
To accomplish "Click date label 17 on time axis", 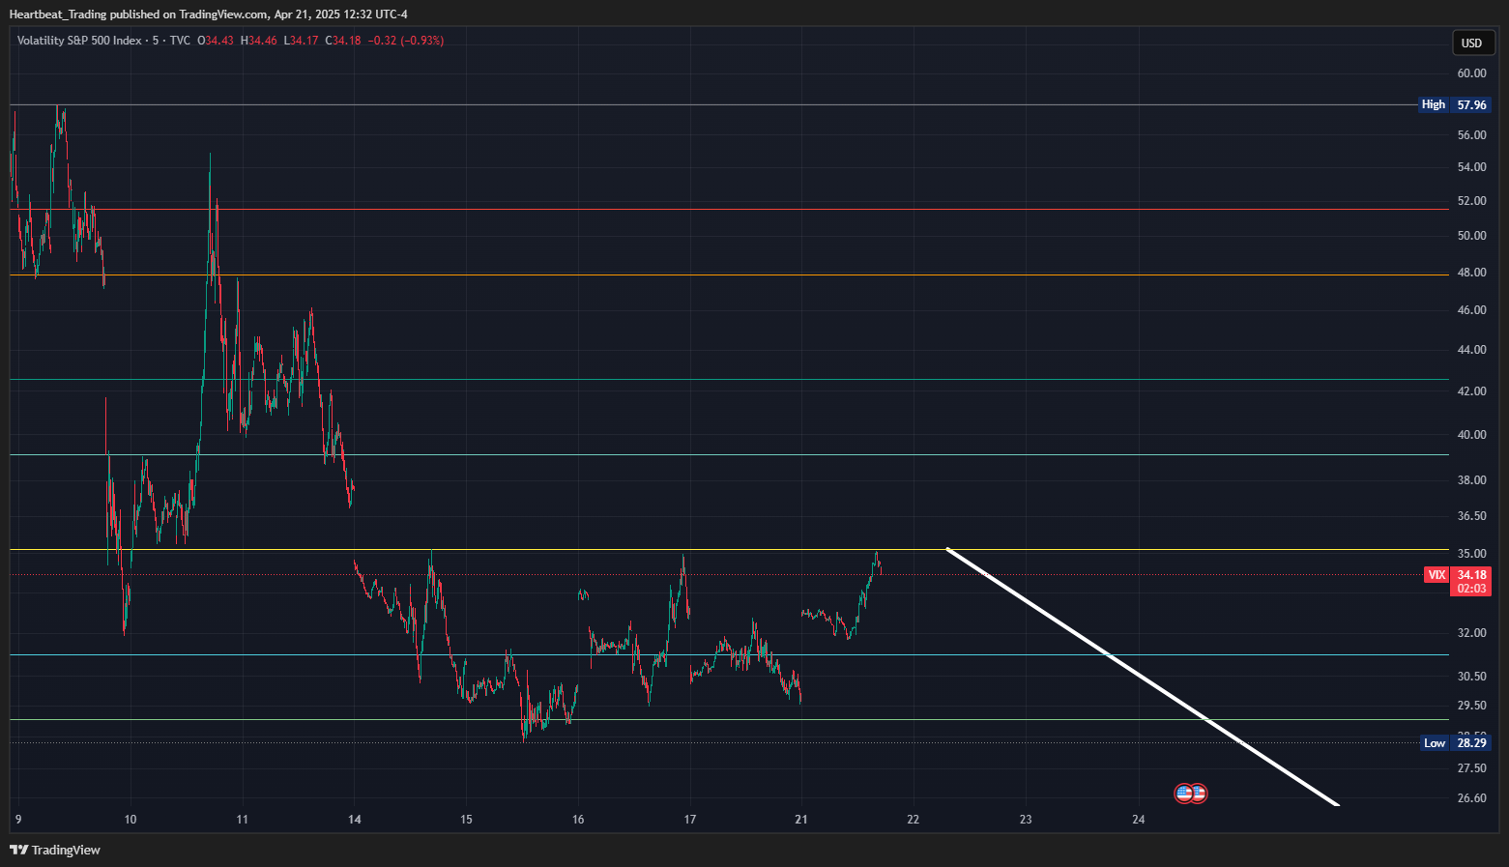I will 690,820.
